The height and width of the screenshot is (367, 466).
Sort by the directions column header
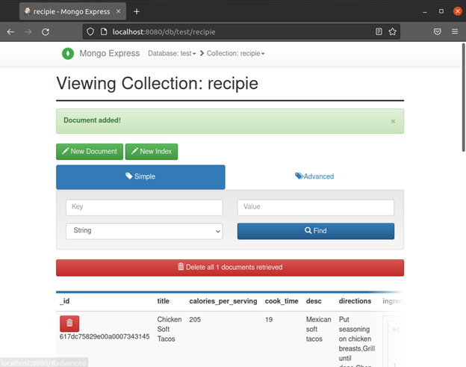(355, 301)
